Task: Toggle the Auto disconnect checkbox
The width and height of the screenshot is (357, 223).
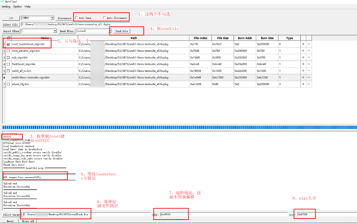Action: pyautogui.click(x=104, y=18)
